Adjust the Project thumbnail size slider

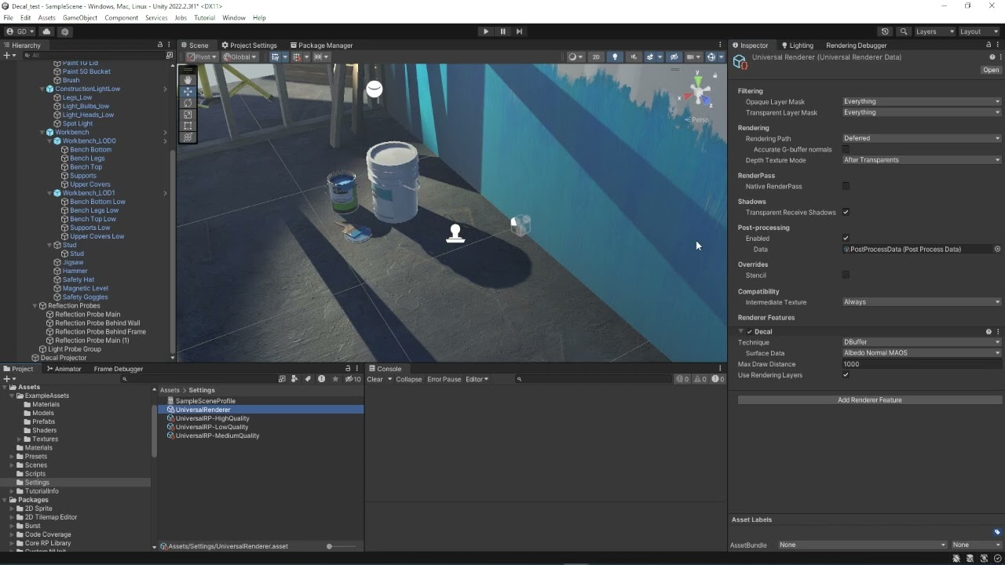pyautogui.click(x=330, y=546)
